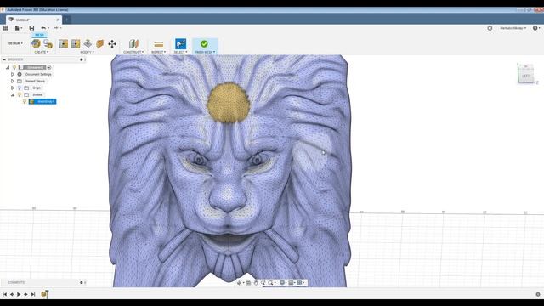Click the orange mesh box tool icon
The image size is (544, 306).
point(100,43)
